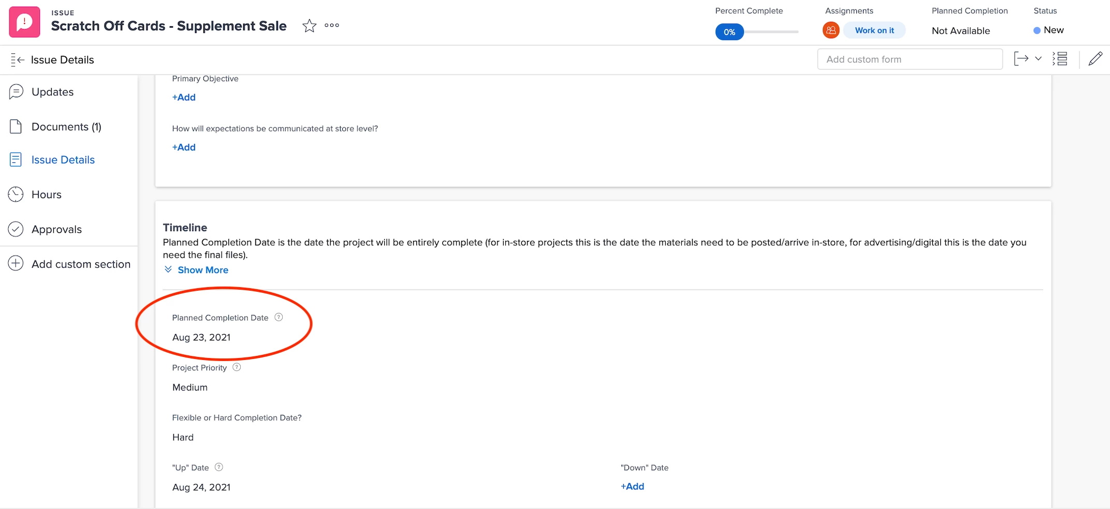The width and height of the screenshot is (1110, 509).
Task: Click +Add under "Down" Date
Action: point(632,486)
